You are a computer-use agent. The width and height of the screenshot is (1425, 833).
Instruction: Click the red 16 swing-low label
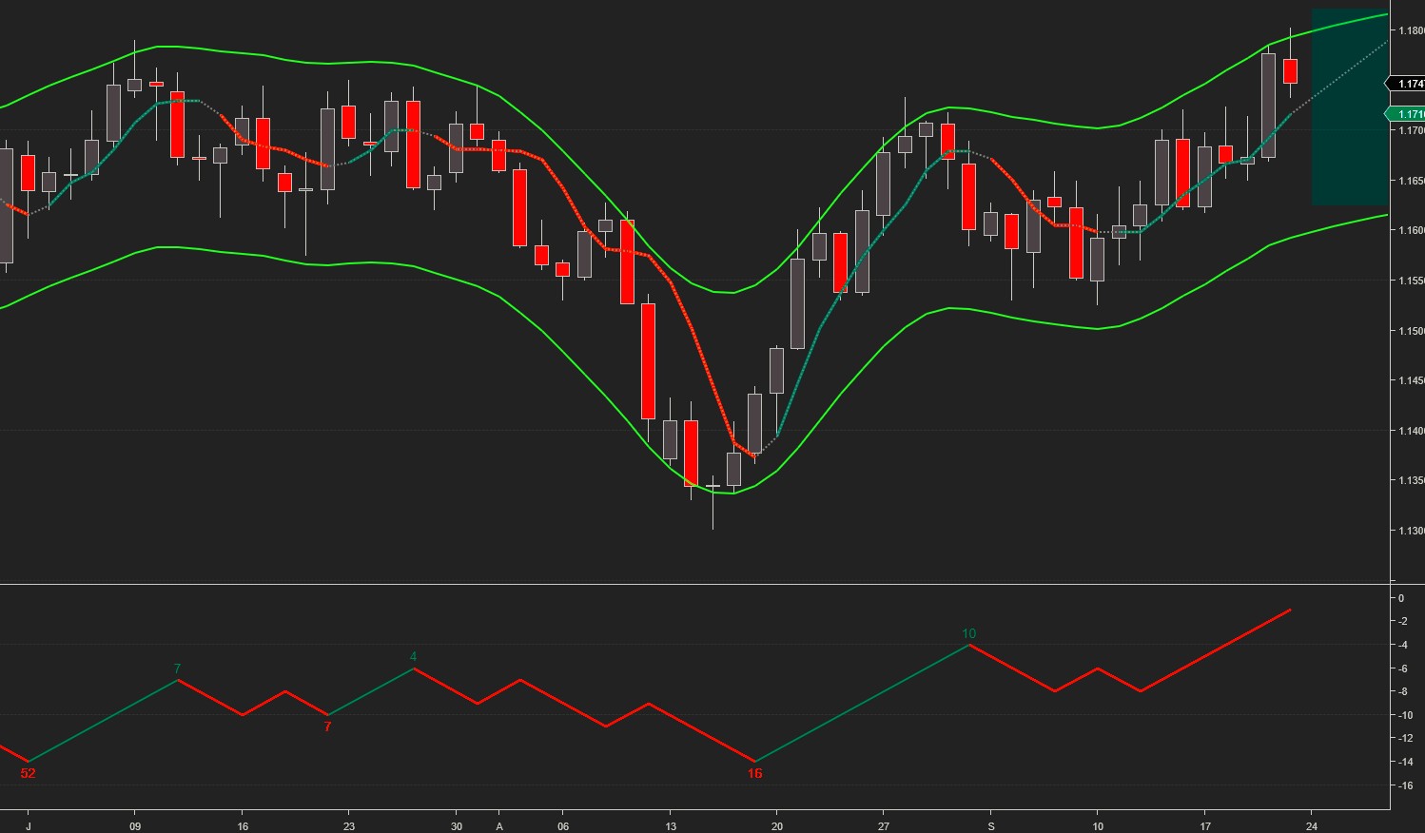point(755,773)
